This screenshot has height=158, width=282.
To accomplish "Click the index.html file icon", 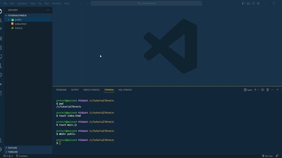I will point(12,24).
